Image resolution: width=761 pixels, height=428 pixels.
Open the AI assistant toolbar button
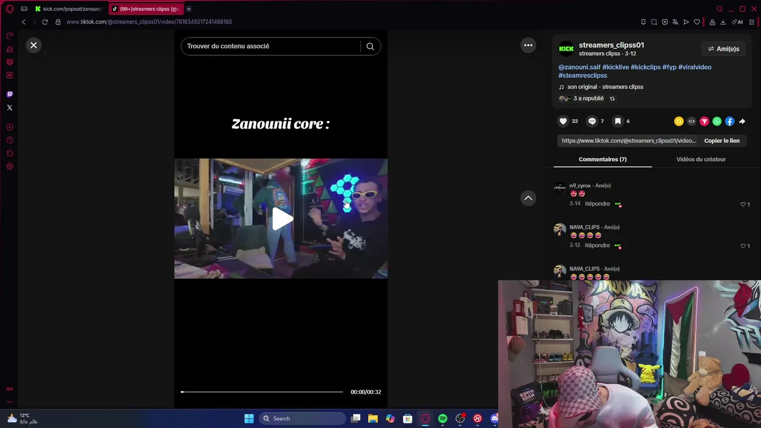[738, 22]
